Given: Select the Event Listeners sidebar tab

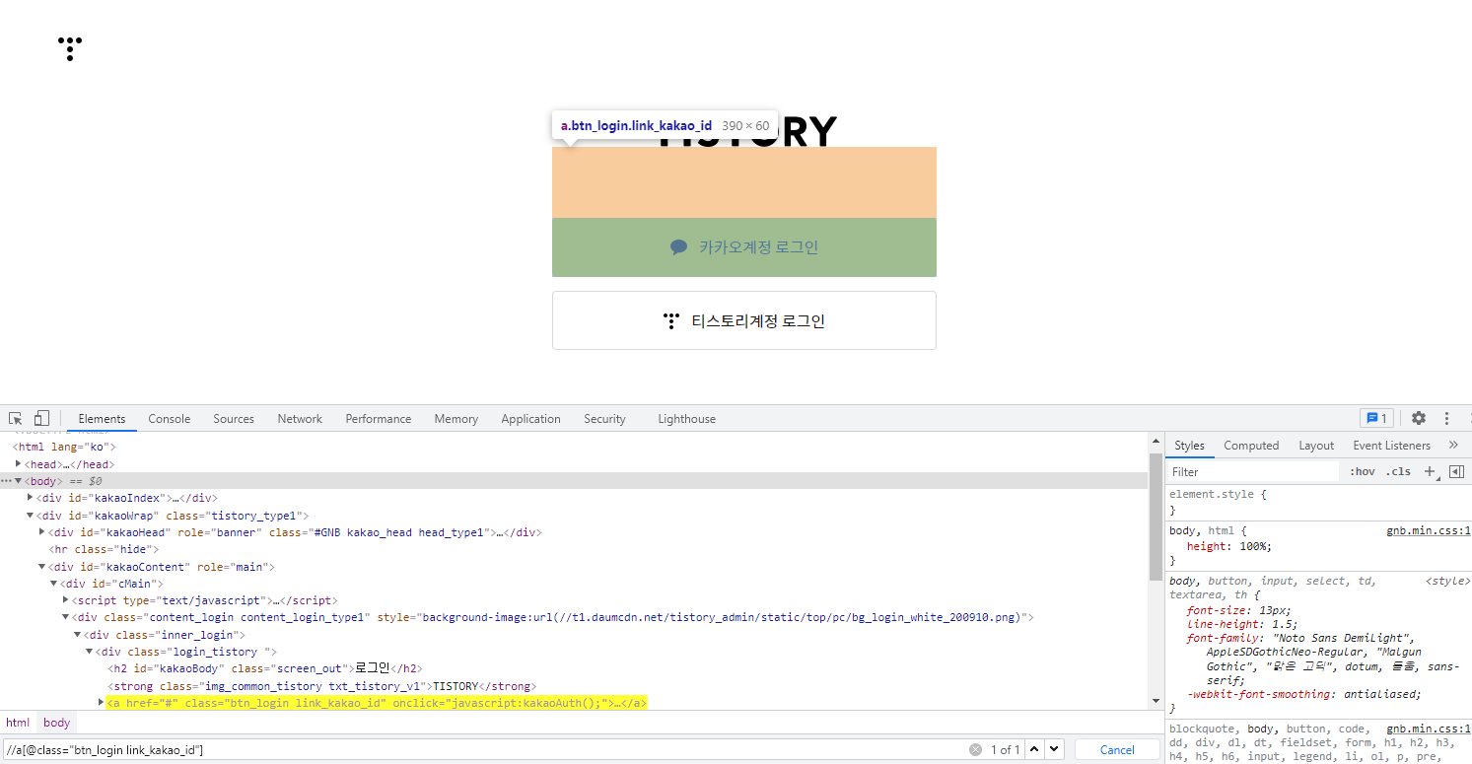Looking at the screenshot, I should (x=1391, y=445).
